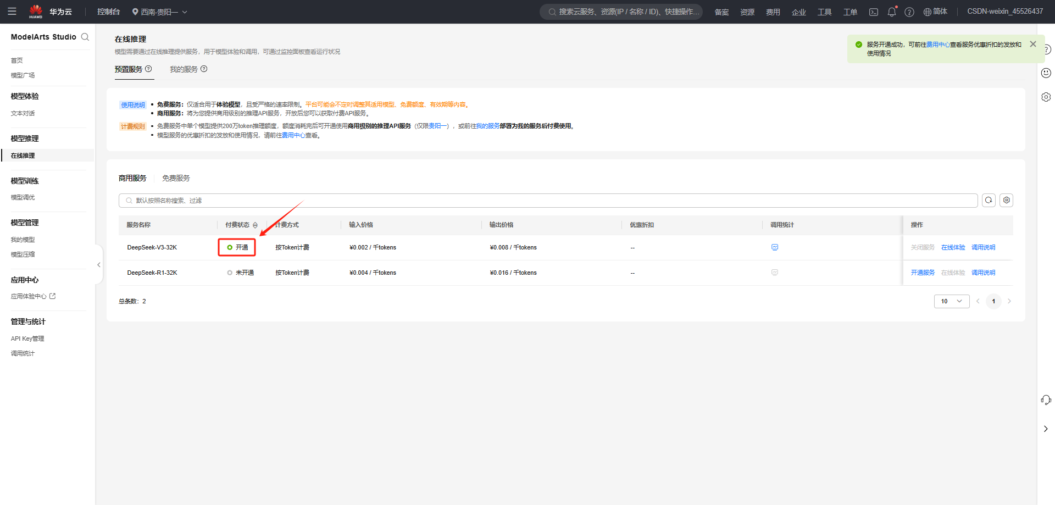
Task: Select 在线推理 in sidebar
Action: (23, 156)
